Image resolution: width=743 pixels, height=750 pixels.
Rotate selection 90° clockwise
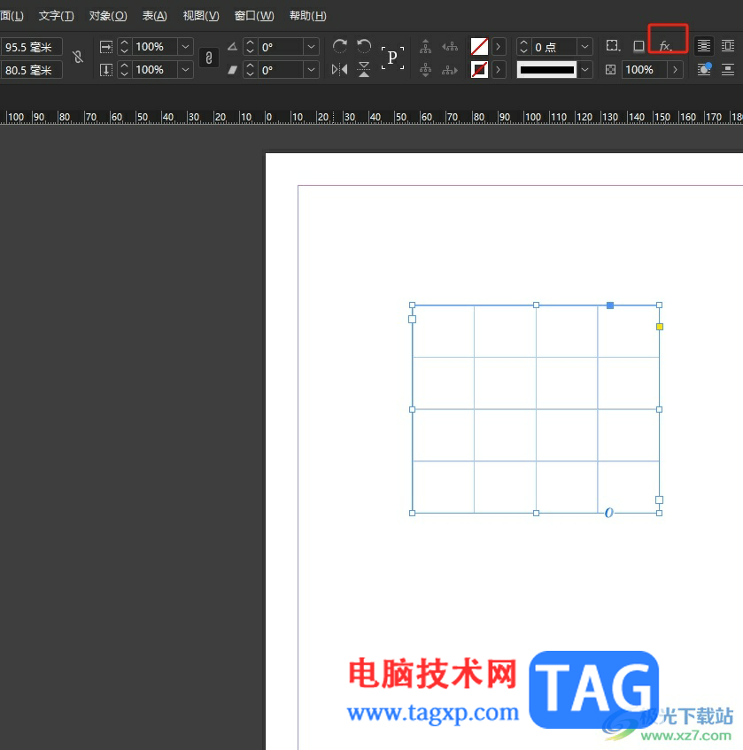[x=340, y=46]
